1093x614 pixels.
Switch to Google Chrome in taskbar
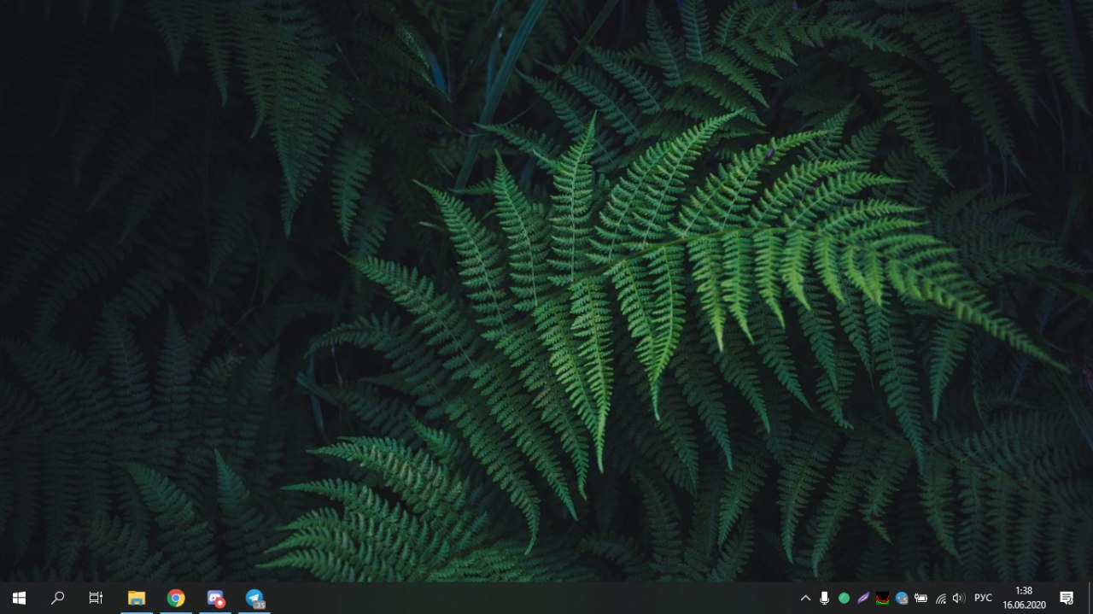(176, 598)
